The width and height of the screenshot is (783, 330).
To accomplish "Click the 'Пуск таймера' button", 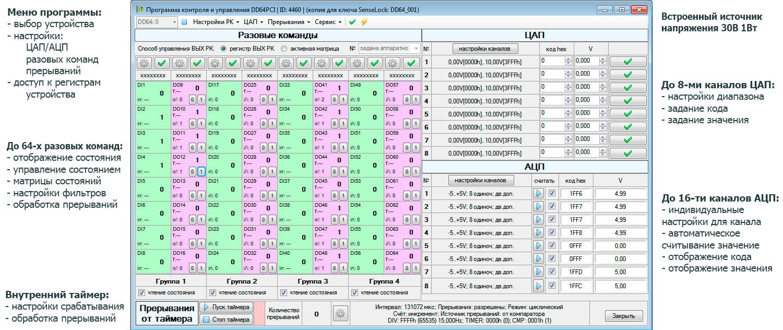I will (x=227, y=307).
